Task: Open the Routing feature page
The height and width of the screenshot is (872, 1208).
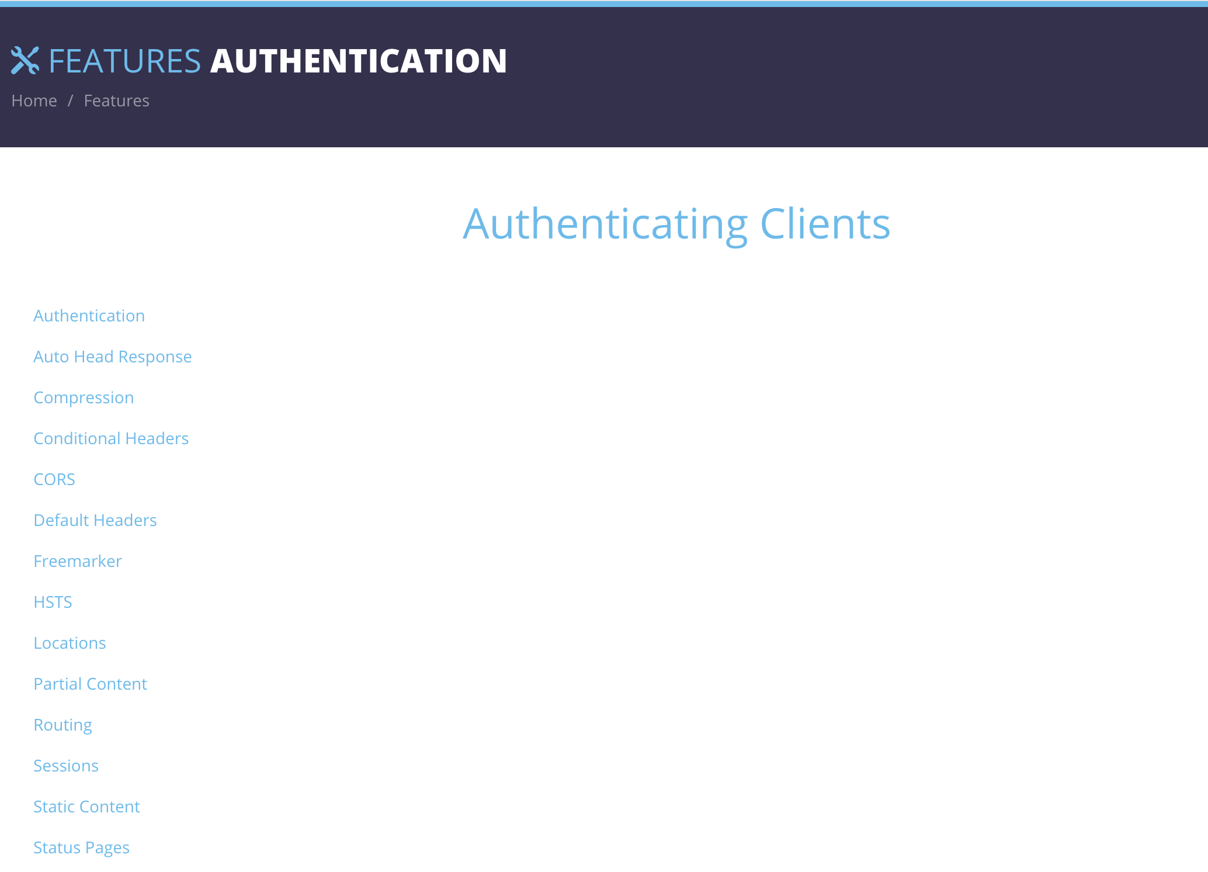Action: pos(63,724)
